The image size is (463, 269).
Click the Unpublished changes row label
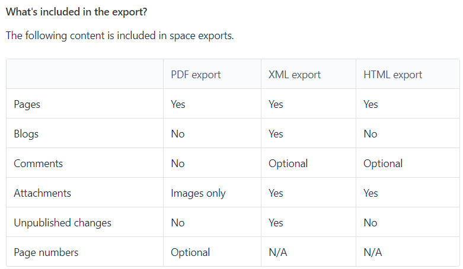tap(62, 223)
